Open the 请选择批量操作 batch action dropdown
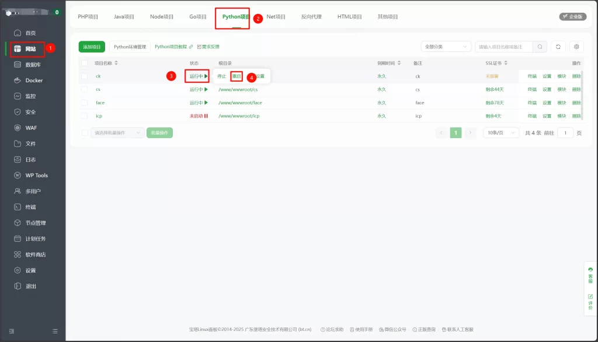Viewport: 598px width, 342px height. (117, 133)
